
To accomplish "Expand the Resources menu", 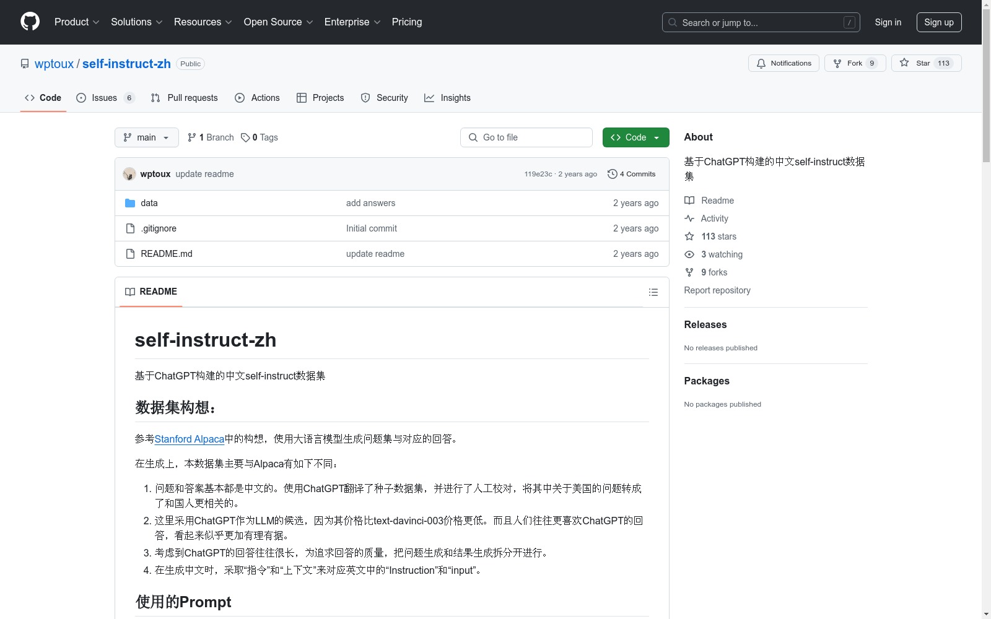I will 203,22.
